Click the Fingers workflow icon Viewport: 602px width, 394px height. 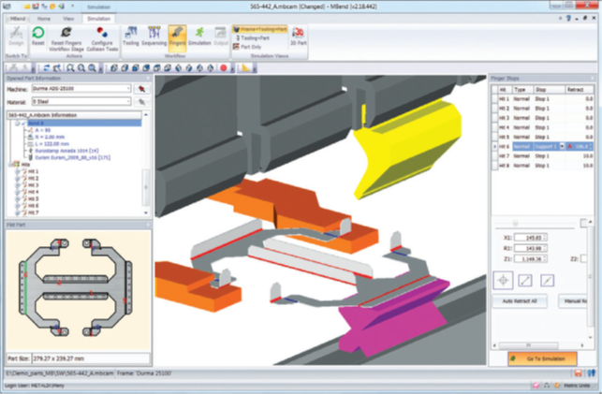coord(178,39)
